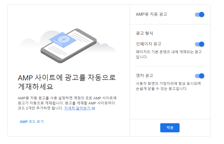Click the 앵커 광고 label
This screenshot has height=144, width=224.
pyautogui.click(x=145, y=76)
